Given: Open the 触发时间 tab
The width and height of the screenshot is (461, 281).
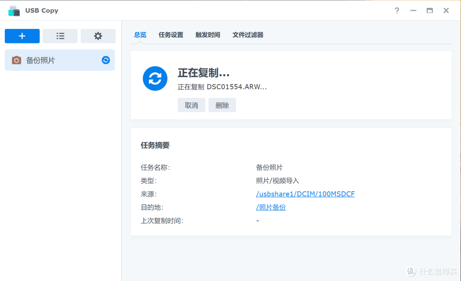Looking at the screenshot, I should tap(207, 35).
